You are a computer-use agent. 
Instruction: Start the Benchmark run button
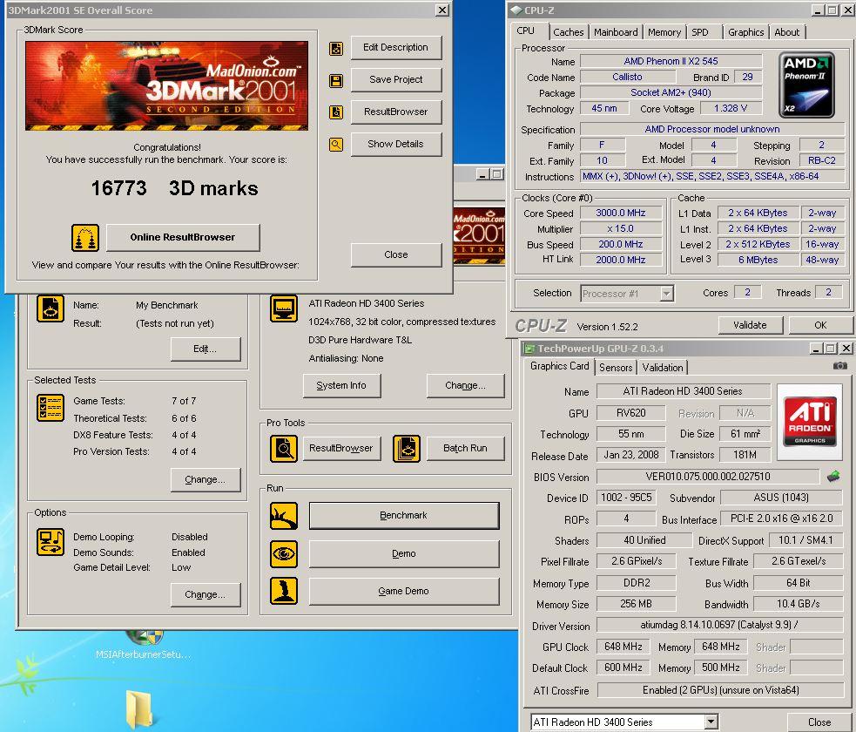click(404, 516)
